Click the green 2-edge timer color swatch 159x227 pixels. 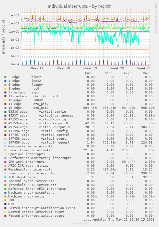click(5, 77)
